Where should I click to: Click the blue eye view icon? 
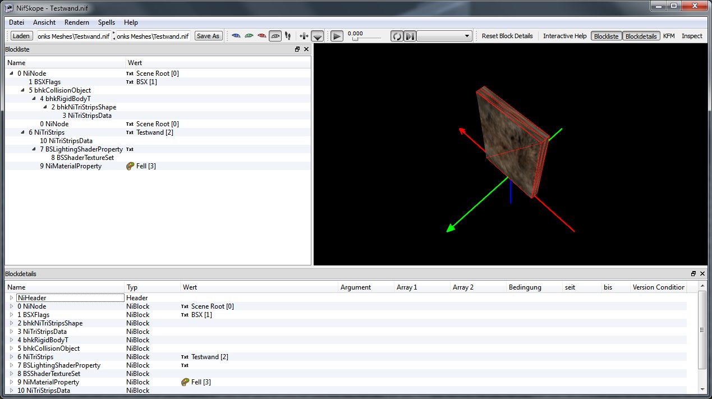236,36
